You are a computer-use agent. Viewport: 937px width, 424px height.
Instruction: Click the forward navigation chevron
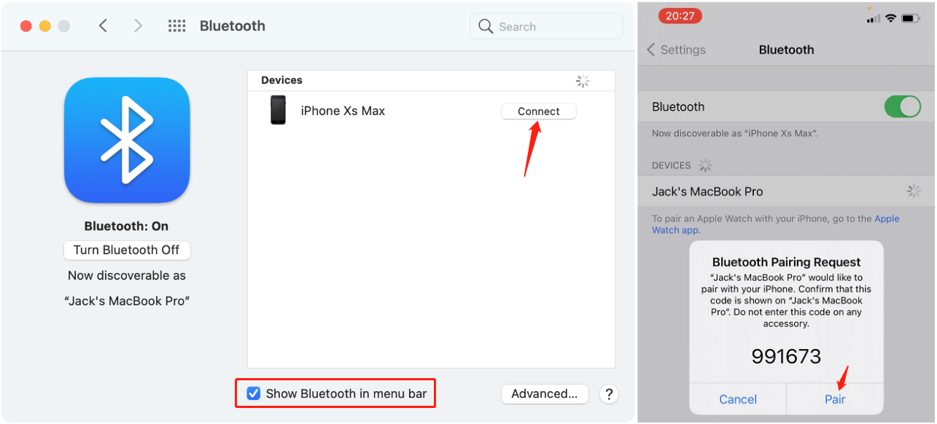click(139, 25)
